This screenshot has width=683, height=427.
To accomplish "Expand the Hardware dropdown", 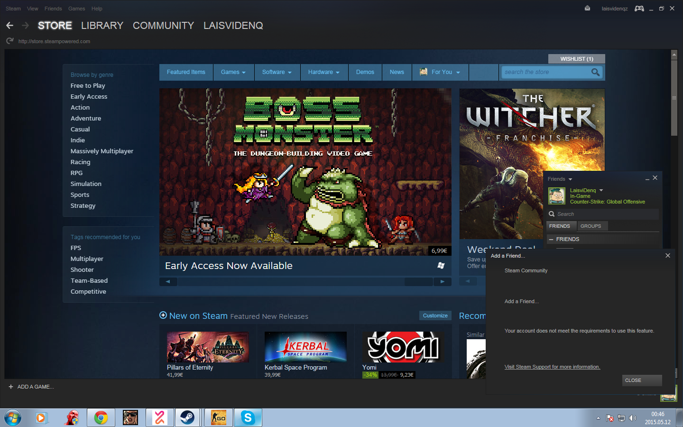I will click(324, 72).
